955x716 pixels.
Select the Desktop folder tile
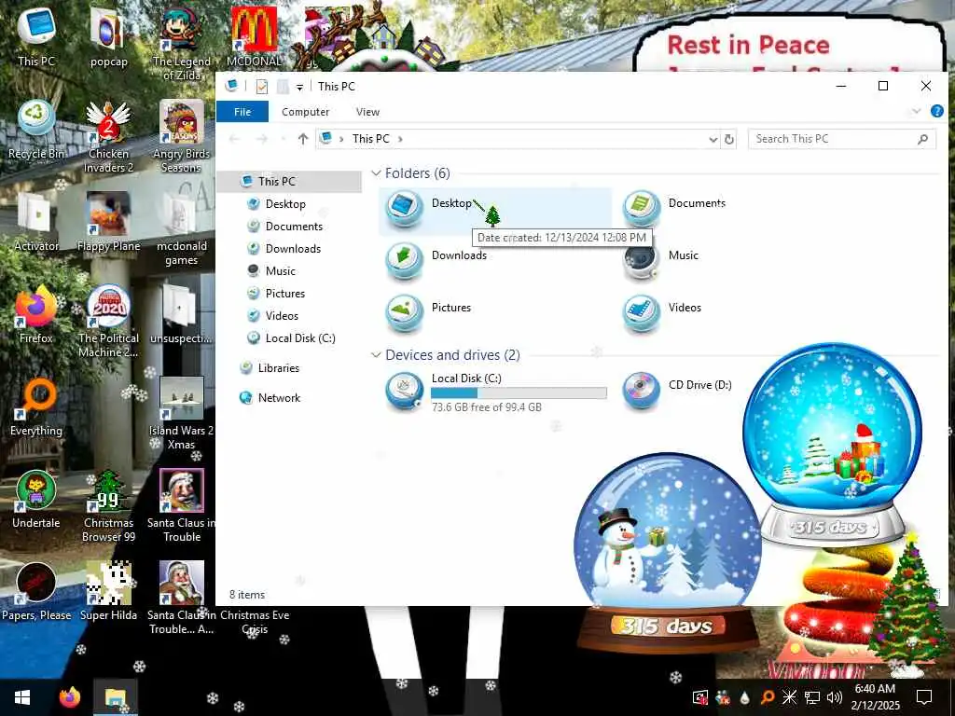(x=494, y=211)
